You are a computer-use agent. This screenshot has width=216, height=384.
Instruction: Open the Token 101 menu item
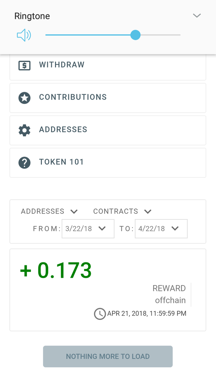tap(108, 162)
